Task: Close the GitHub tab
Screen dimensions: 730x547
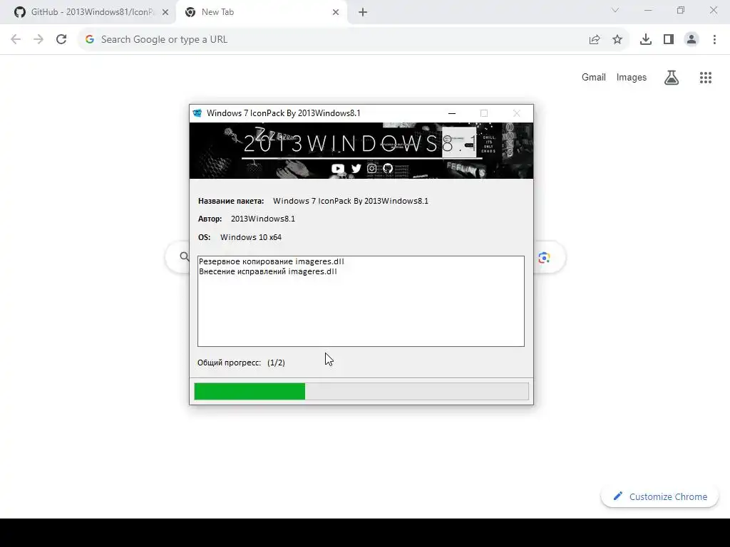Action: point(165,12)
